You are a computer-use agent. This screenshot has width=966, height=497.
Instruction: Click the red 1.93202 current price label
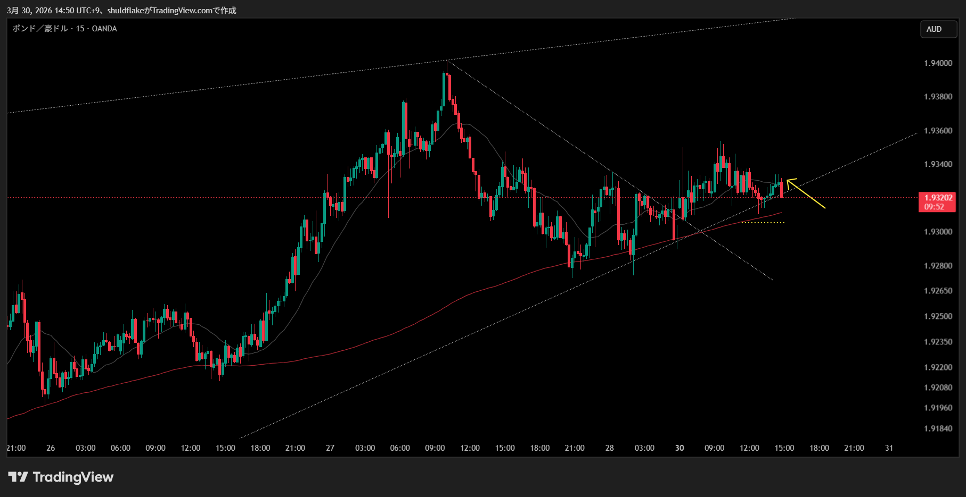click(x=938, y=198)
